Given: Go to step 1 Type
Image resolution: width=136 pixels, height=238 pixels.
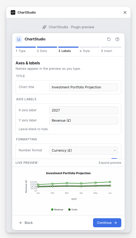Looking at the screenshot, I should click(x=26, y=49).
